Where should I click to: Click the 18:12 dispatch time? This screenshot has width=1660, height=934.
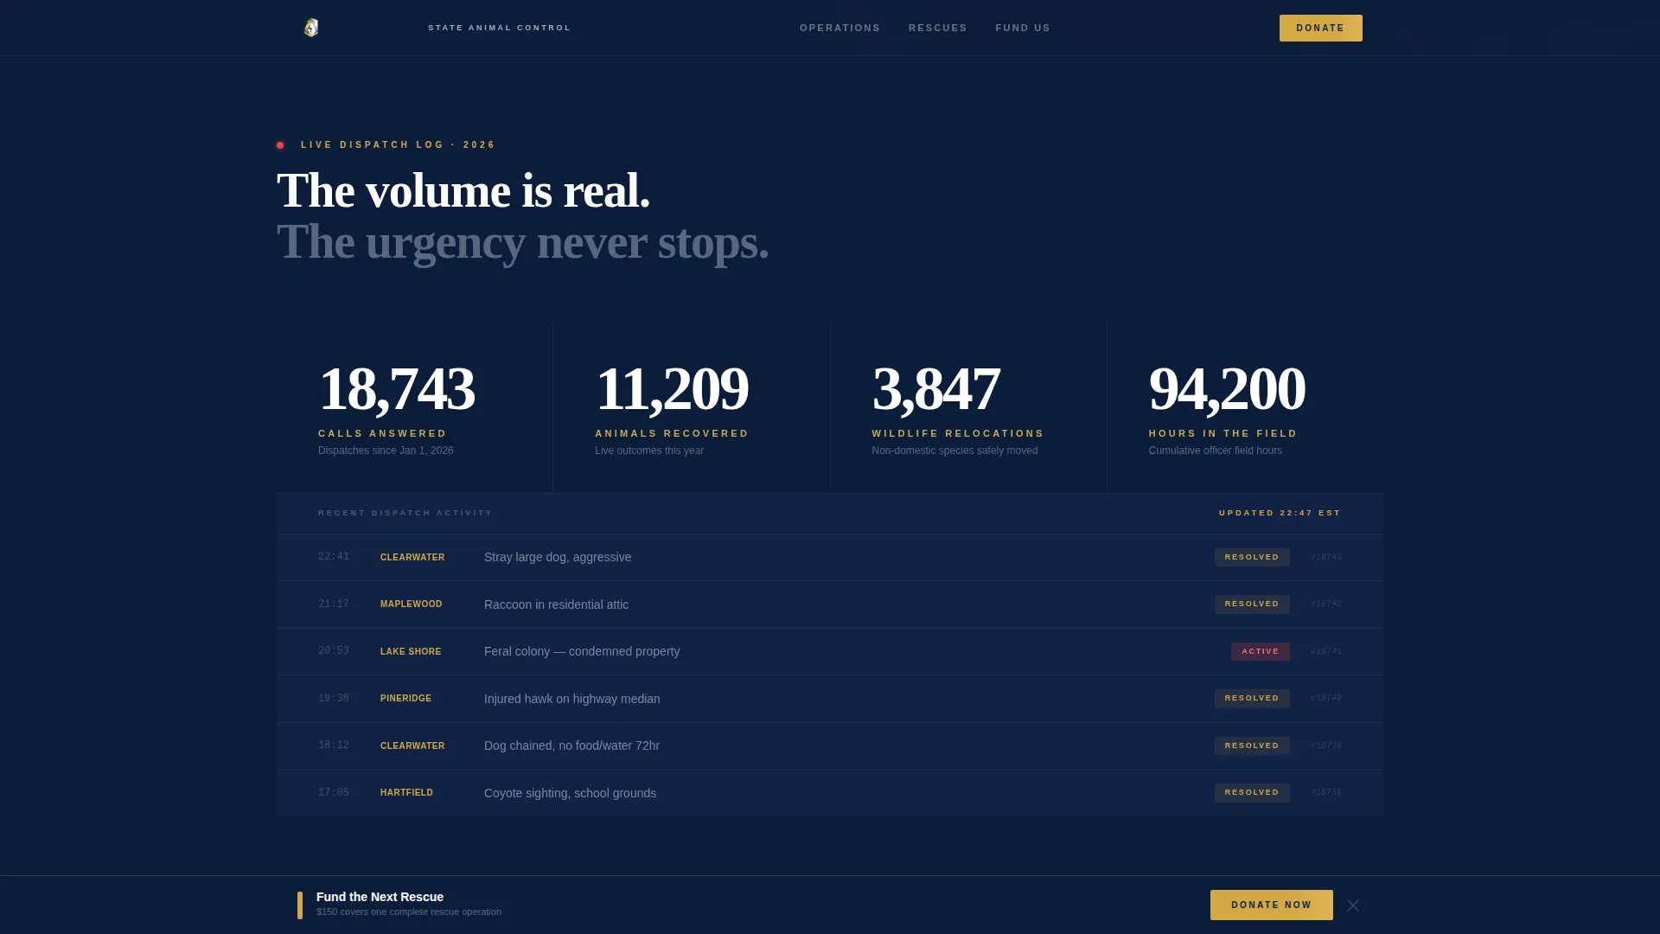pos(334,745)
